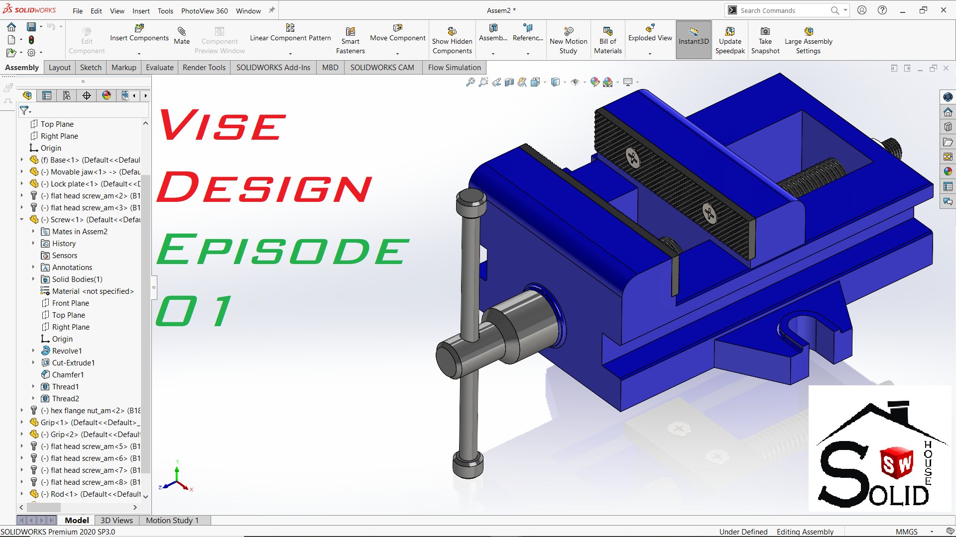Launch Smart Fasteners
The width and height of the screenshot is (956, 537).
coord(350,40)
